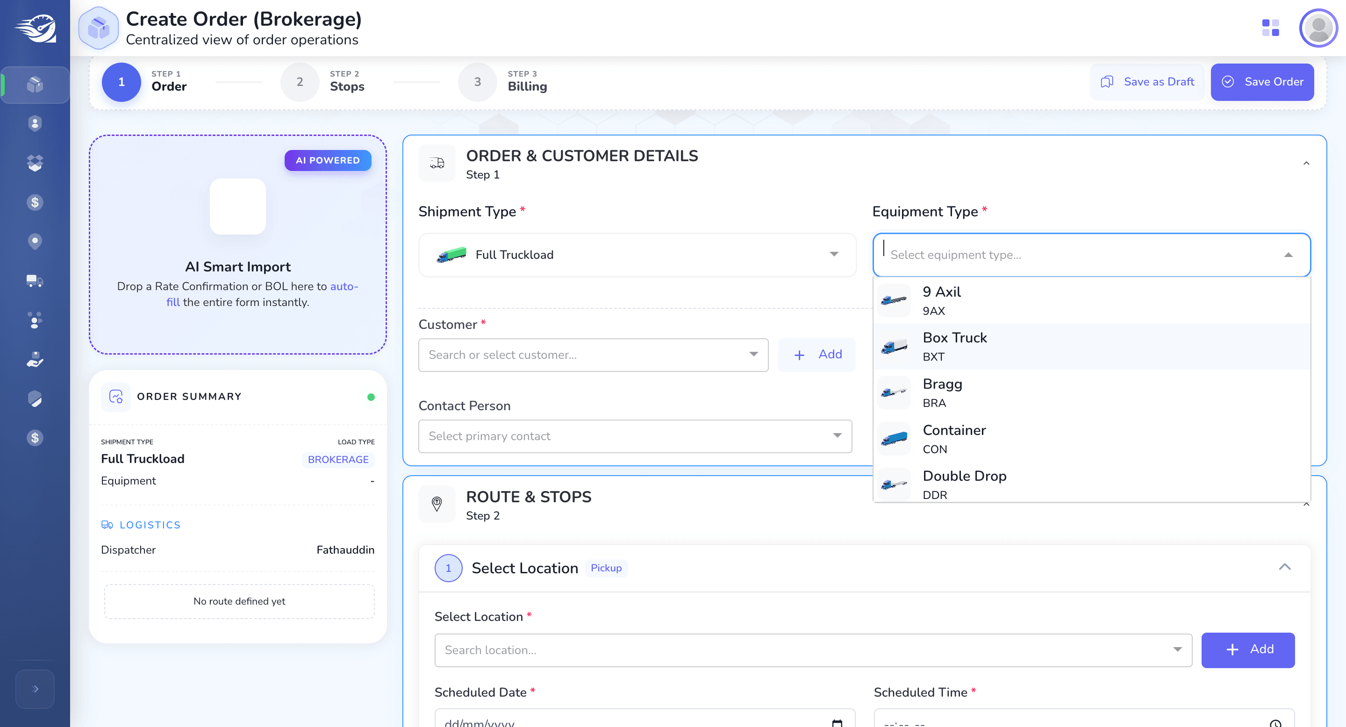Open the apps grid icon in header

click(x=1270, y=28)
